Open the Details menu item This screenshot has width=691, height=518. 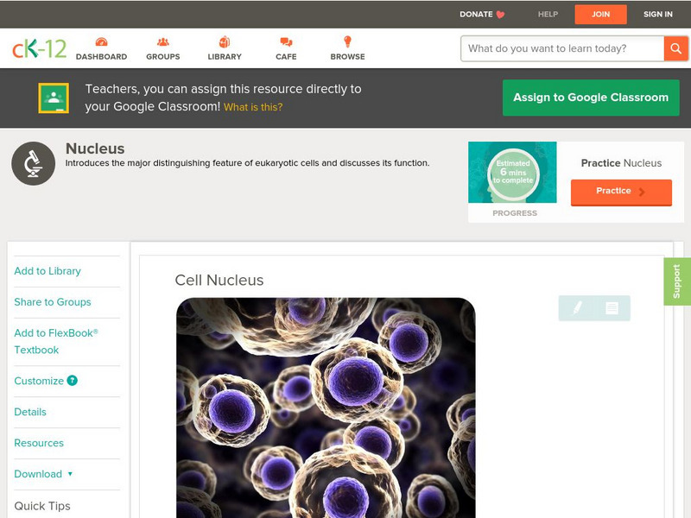click(x=29, y=412)
